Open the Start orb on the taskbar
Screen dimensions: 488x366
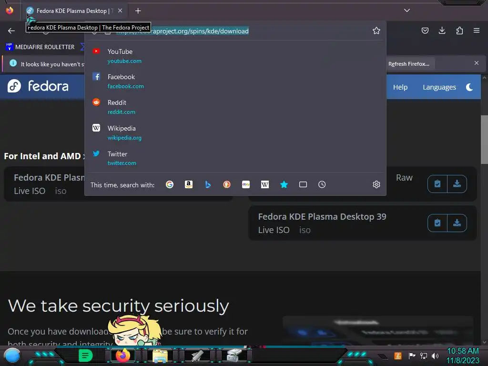12,356
